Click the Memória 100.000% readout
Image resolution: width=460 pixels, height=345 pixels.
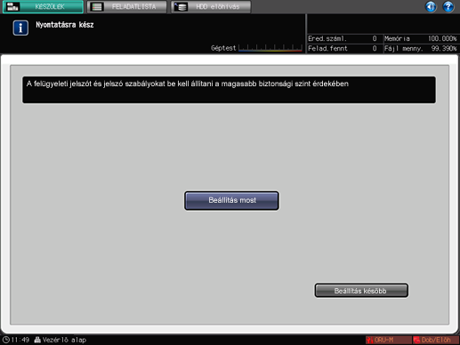pos(421,38)
